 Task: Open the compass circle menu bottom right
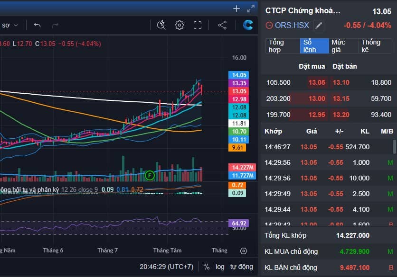244,251
